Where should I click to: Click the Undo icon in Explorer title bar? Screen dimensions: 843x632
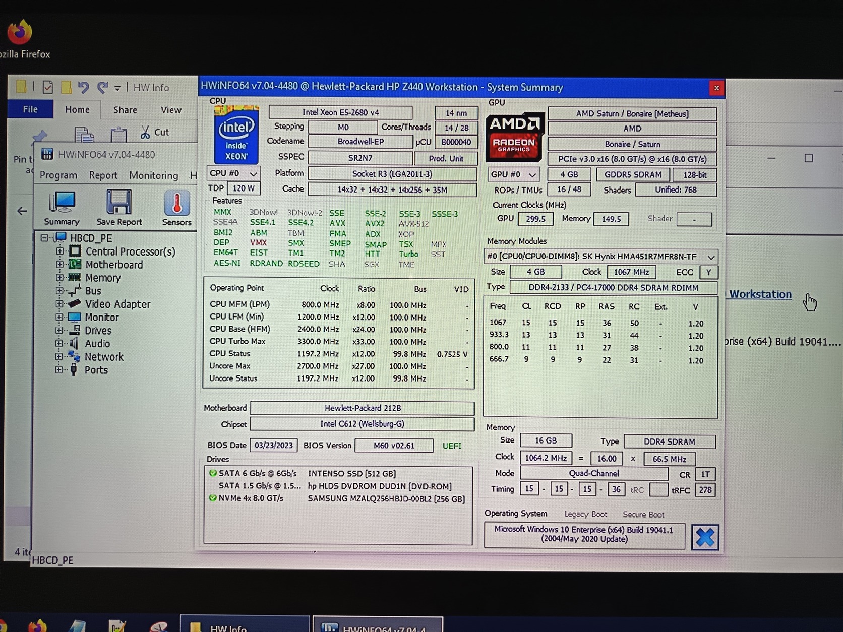(83, 88)
